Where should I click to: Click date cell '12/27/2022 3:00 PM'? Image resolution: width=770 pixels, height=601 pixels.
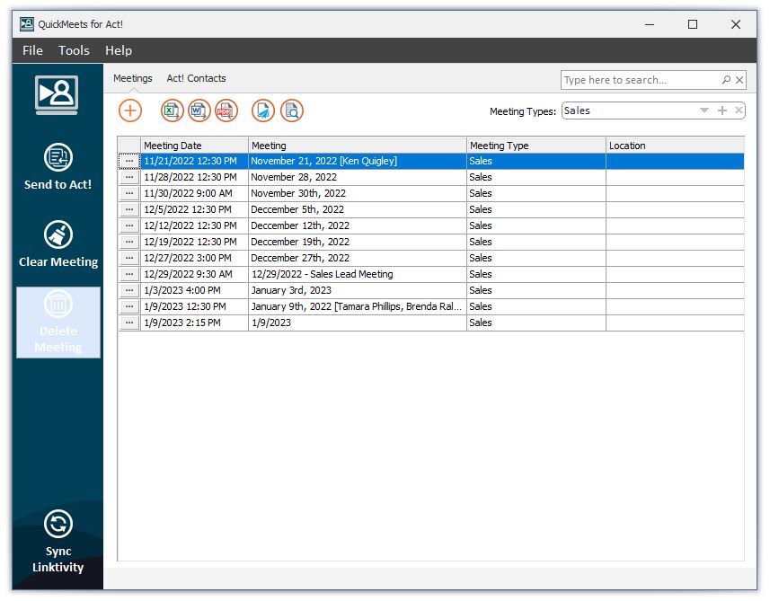pyautogui.click(x=194, y=258)
